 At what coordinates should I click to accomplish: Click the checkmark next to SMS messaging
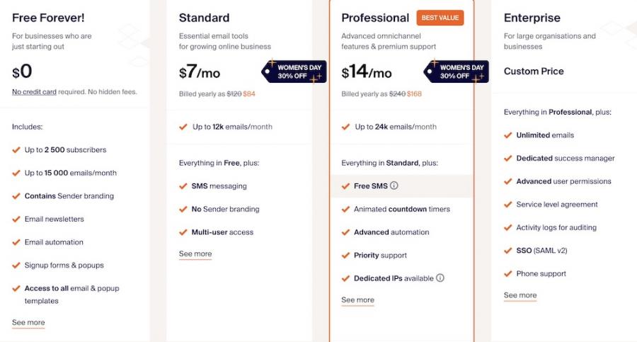click(x=183, y=186)
